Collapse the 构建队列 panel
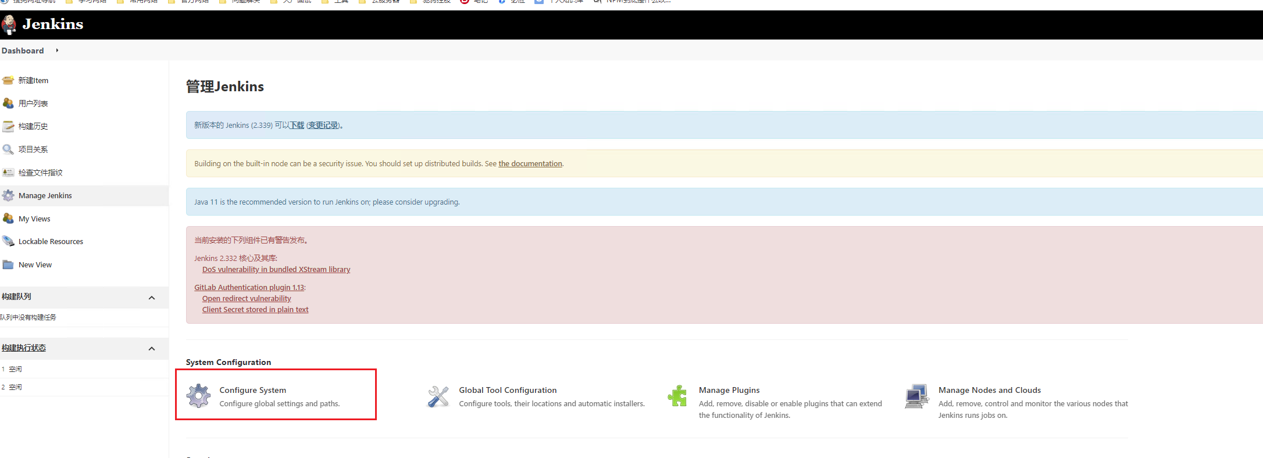1263x458 pixels. [x=152, y=298]
